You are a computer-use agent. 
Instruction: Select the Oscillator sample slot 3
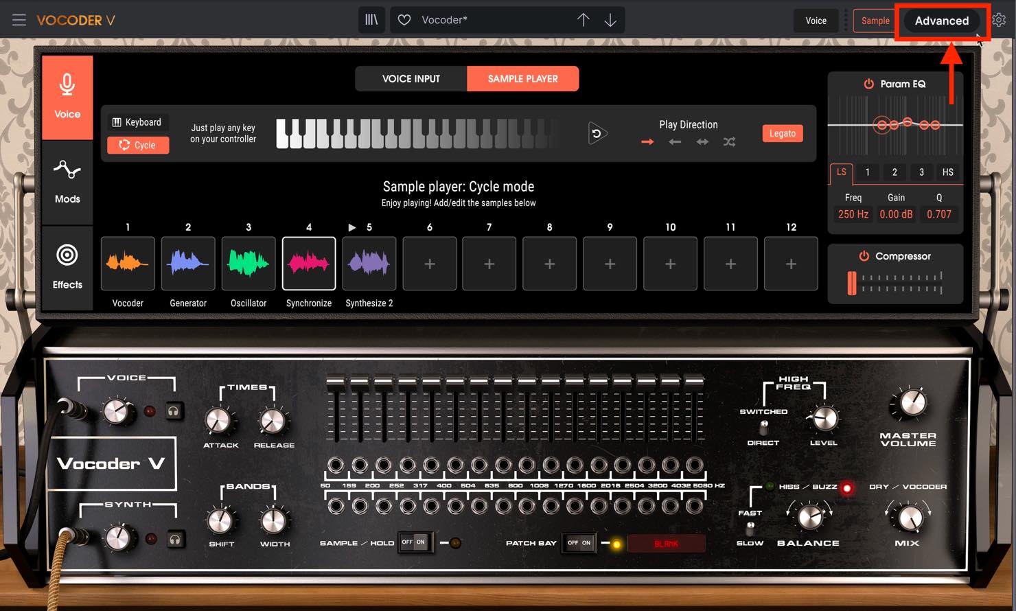(x=249, y=264)
